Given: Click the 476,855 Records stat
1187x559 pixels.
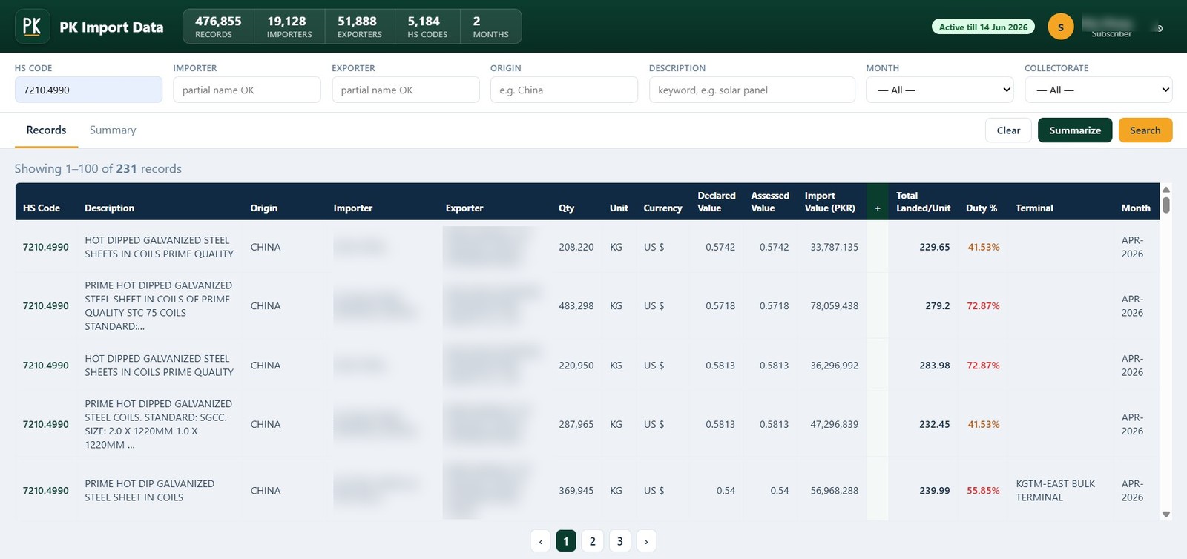Looking at the screenshot, I should click(x=218, y=27).
